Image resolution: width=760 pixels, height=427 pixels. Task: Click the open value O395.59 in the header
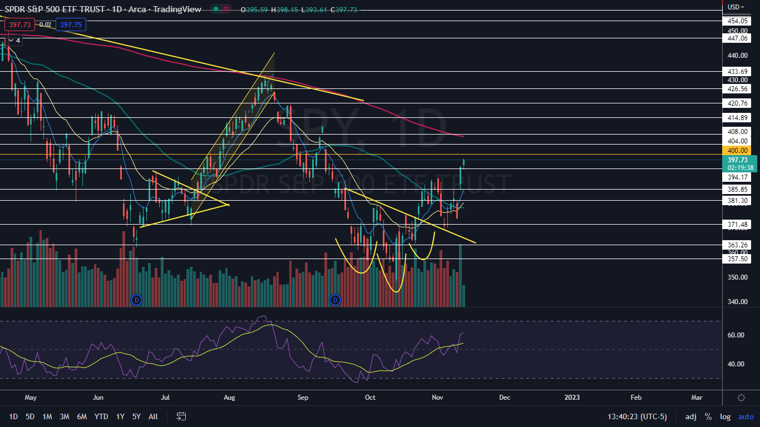pyautogui.click(x=254, y=9)
